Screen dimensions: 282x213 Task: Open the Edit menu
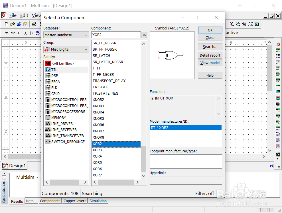24,15
